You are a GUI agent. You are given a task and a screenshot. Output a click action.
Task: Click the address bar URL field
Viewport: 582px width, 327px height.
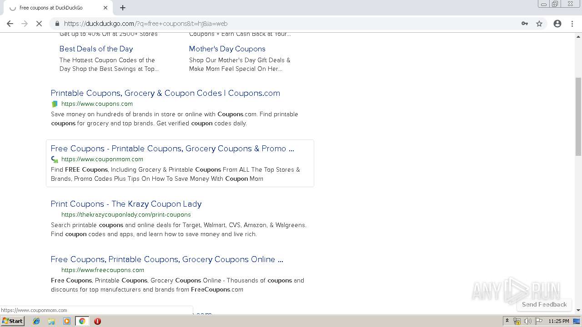291,24
